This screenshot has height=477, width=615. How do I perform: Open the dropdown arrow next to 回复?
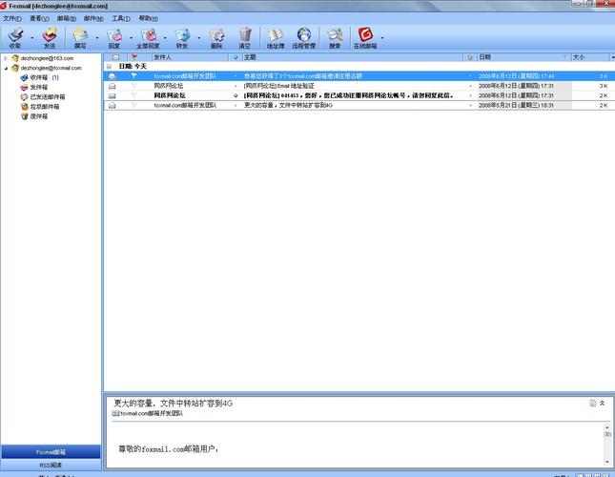click(131, 38)
